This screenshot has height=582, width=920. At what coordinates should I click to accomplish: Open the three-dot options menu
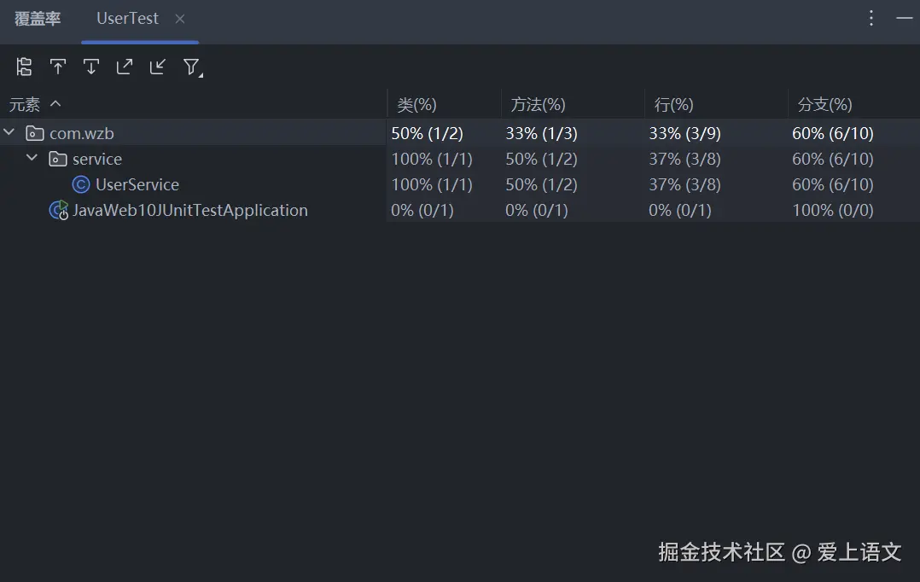tap(871, 18)
